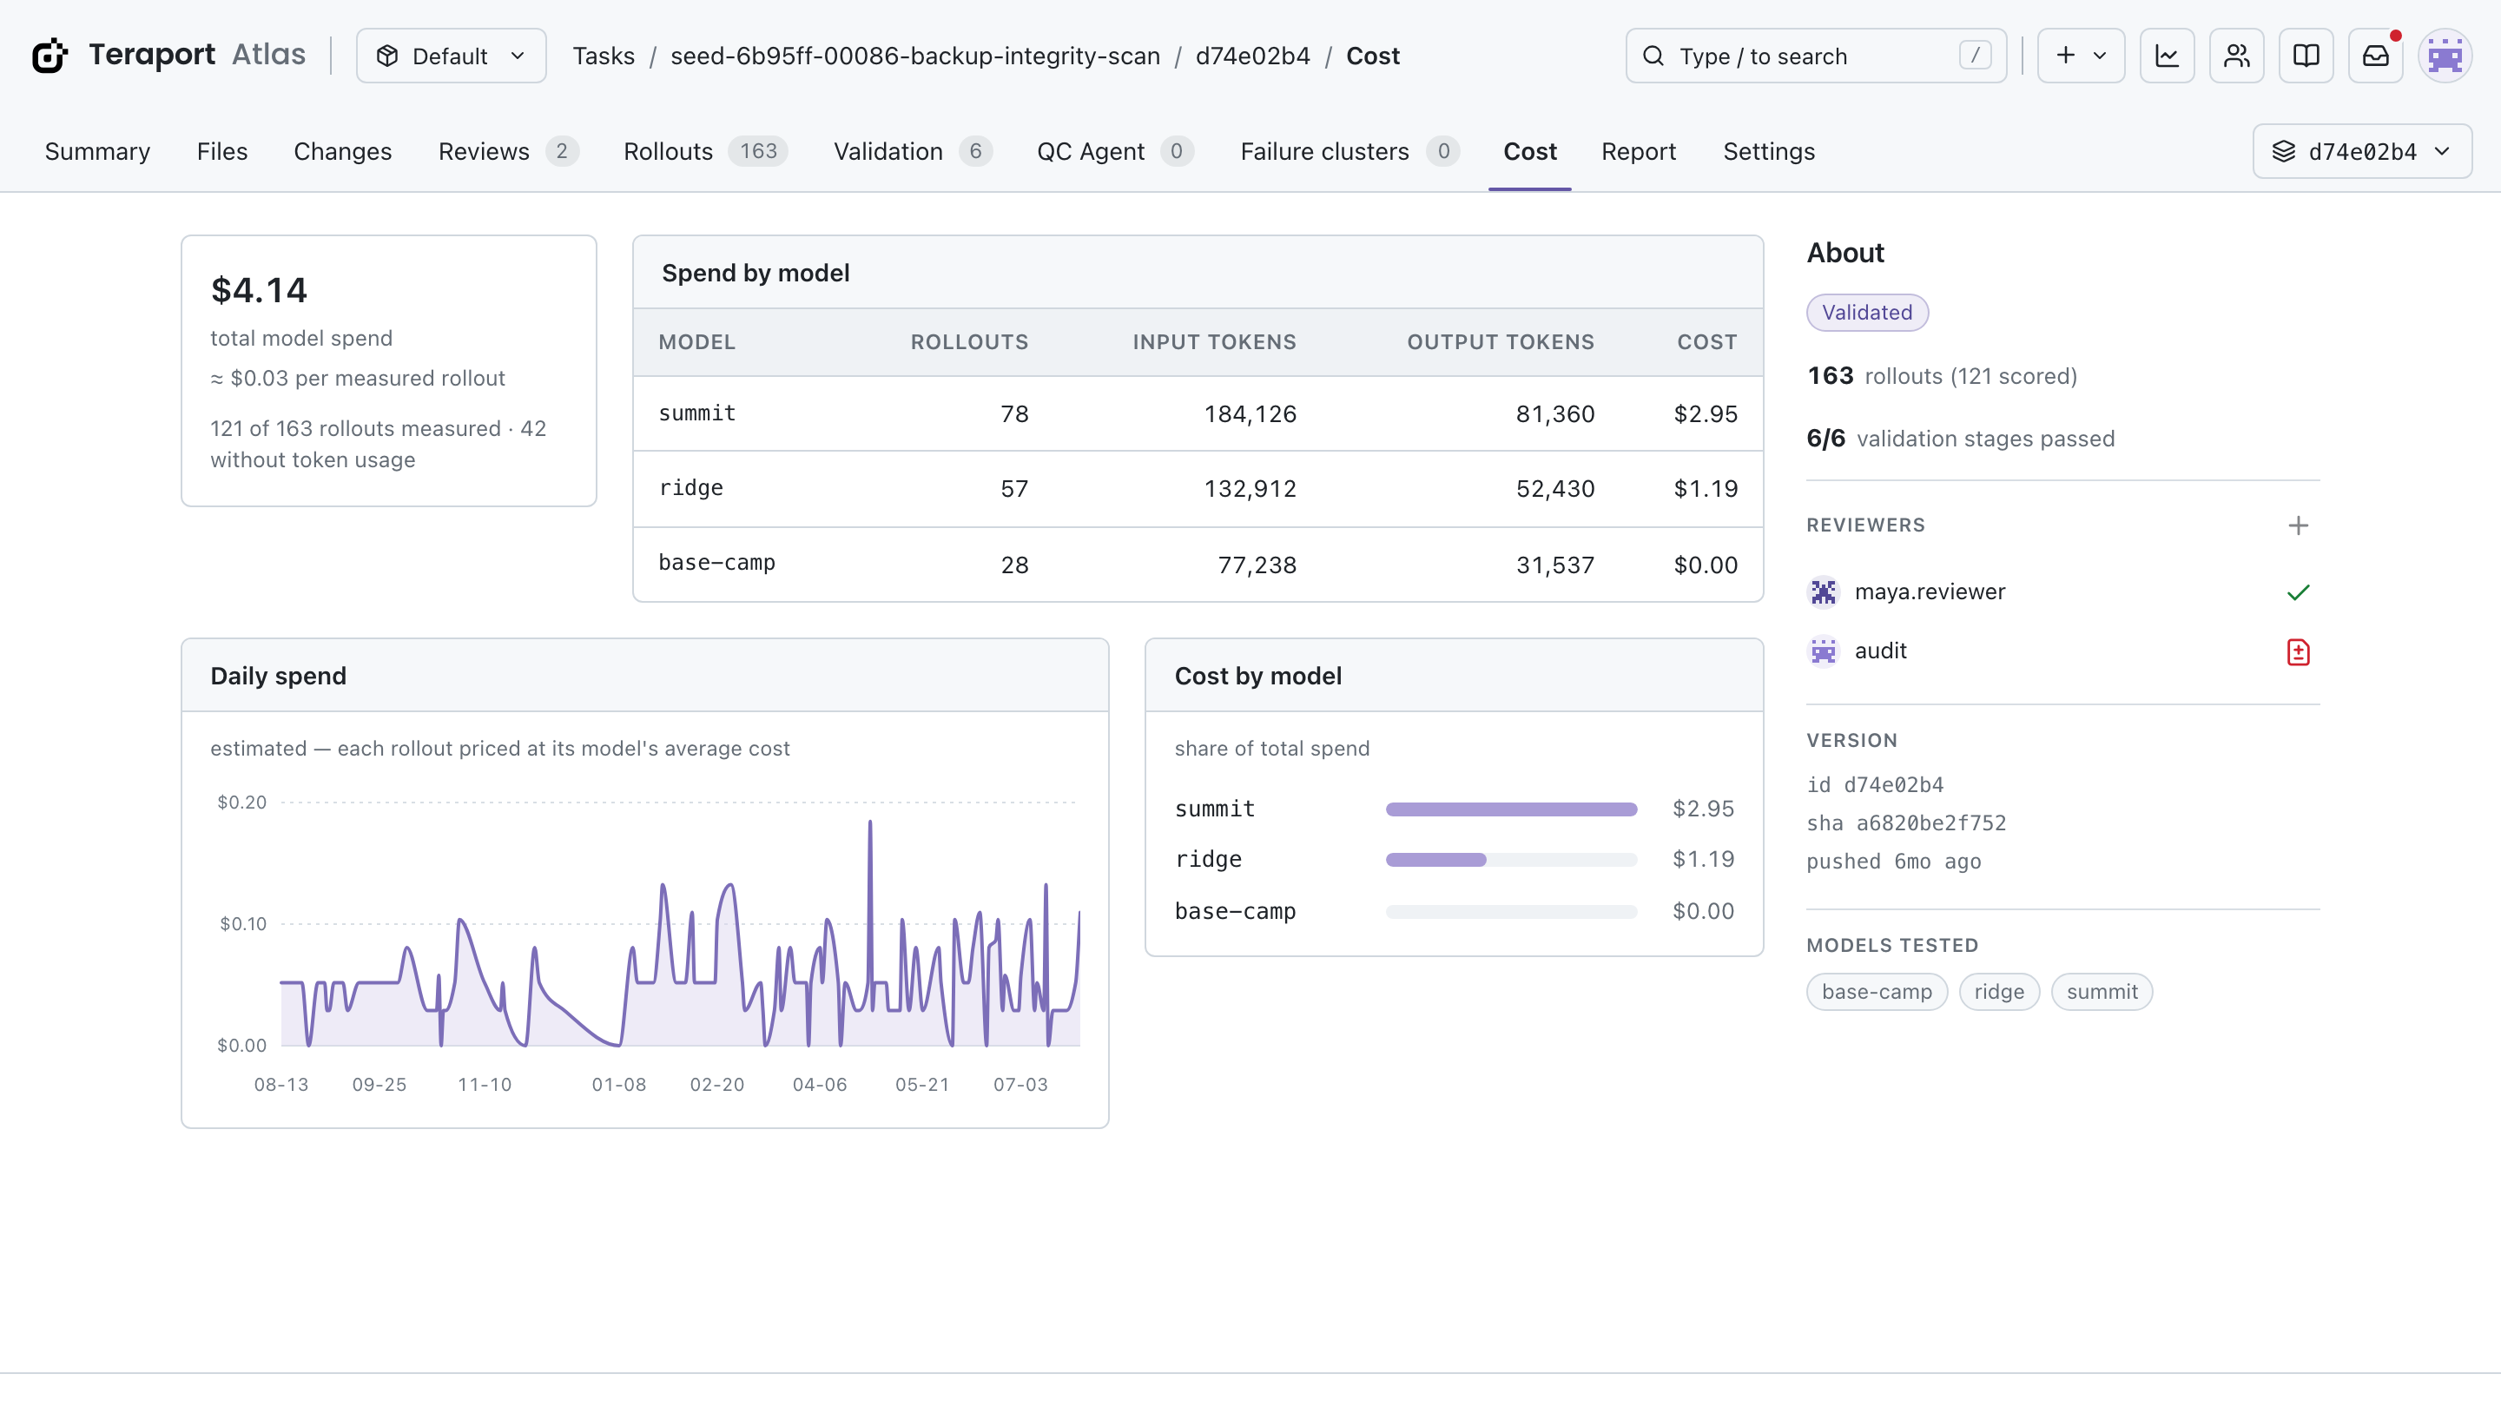This screenshot has width=2501, height=1407.
Task: Click the ridge model tag
Action: [x=1998, y=991]
